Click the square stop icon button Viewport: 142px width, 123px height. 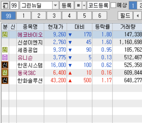(x=78, y=5)
